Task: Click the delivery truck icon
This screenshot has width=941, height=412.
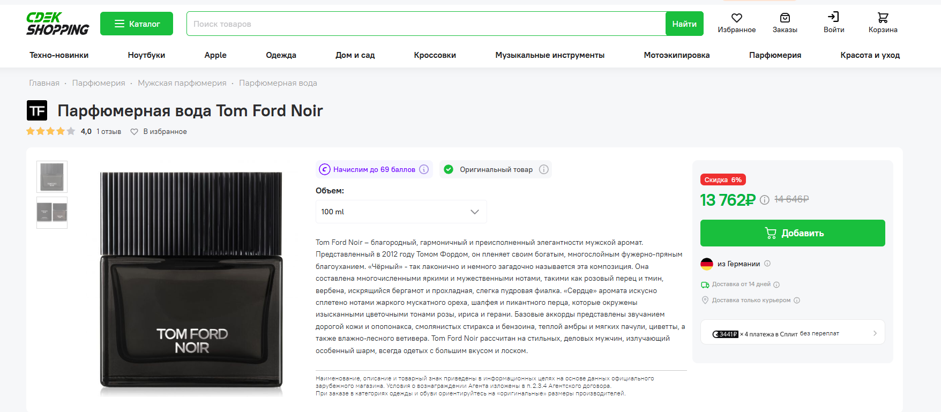Action: [x=705, y=284]
